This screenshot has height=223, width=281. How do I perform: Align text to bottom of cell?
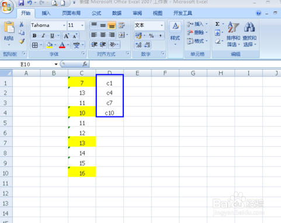[x=112, y=25]
